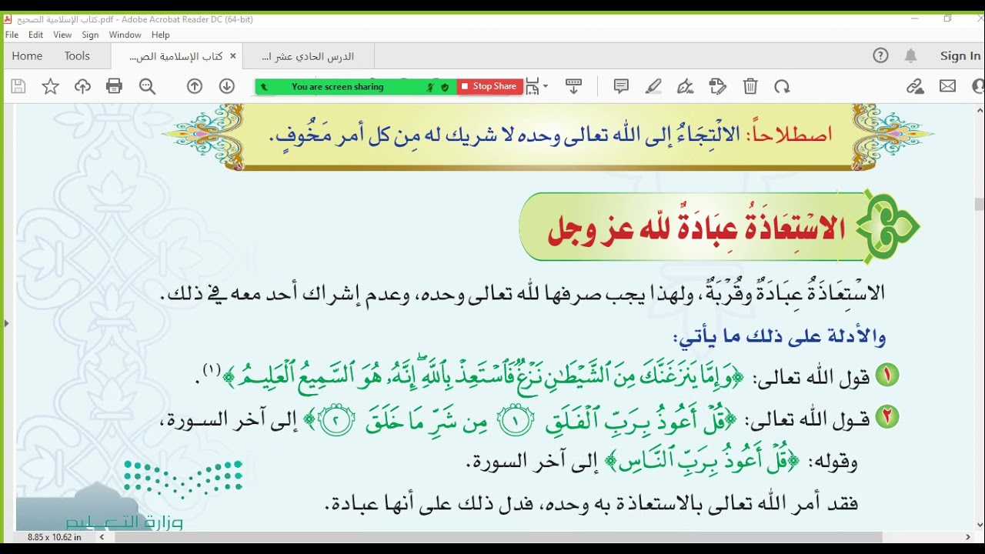Open the Window menu

point(125,35)
